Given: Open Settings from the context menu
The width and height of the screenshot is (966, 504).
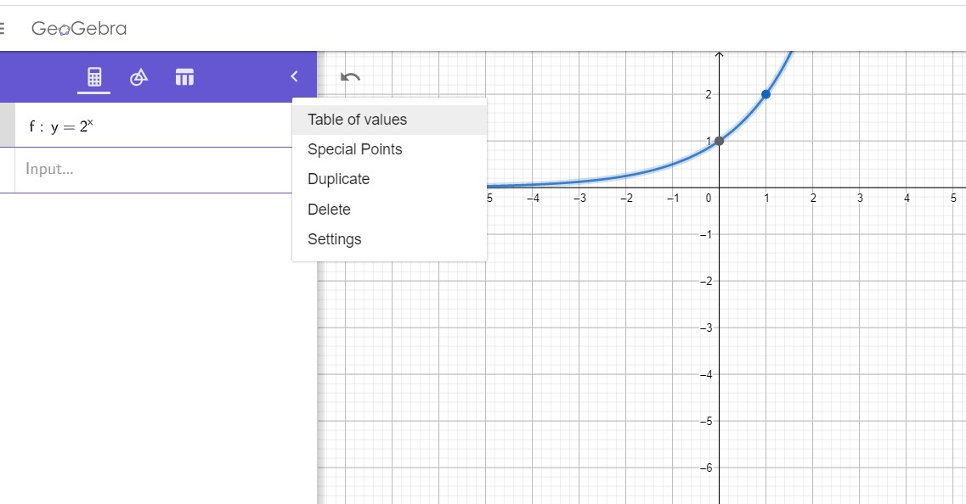Looking at the screenshot, I should pos(335,239).
